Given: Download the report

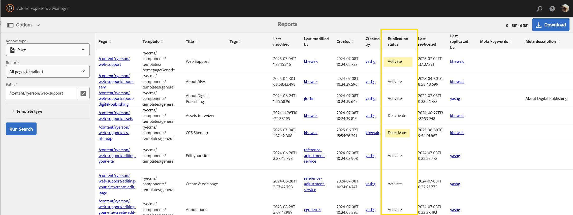Looking at the screenshot, I should pos(551,25).
